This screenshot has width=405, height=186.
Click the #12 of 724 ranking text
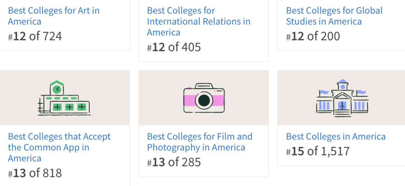35,36
